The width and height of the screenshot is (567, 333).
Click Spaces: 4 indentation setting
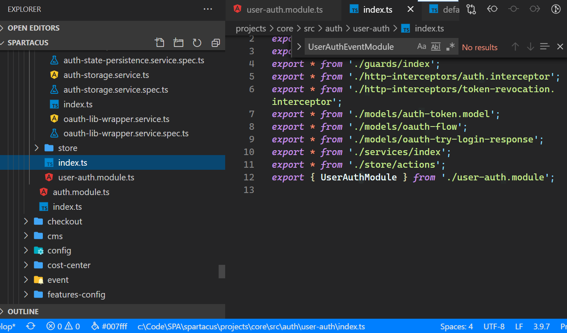(x=456, y=326)
